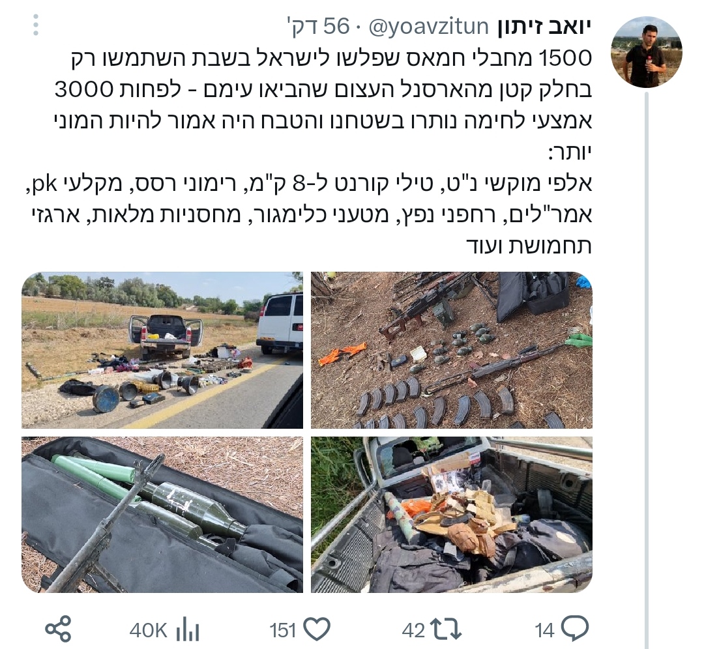
Task: Open photo of weapons beside pickup truck on road
Action: pos(162,350)
